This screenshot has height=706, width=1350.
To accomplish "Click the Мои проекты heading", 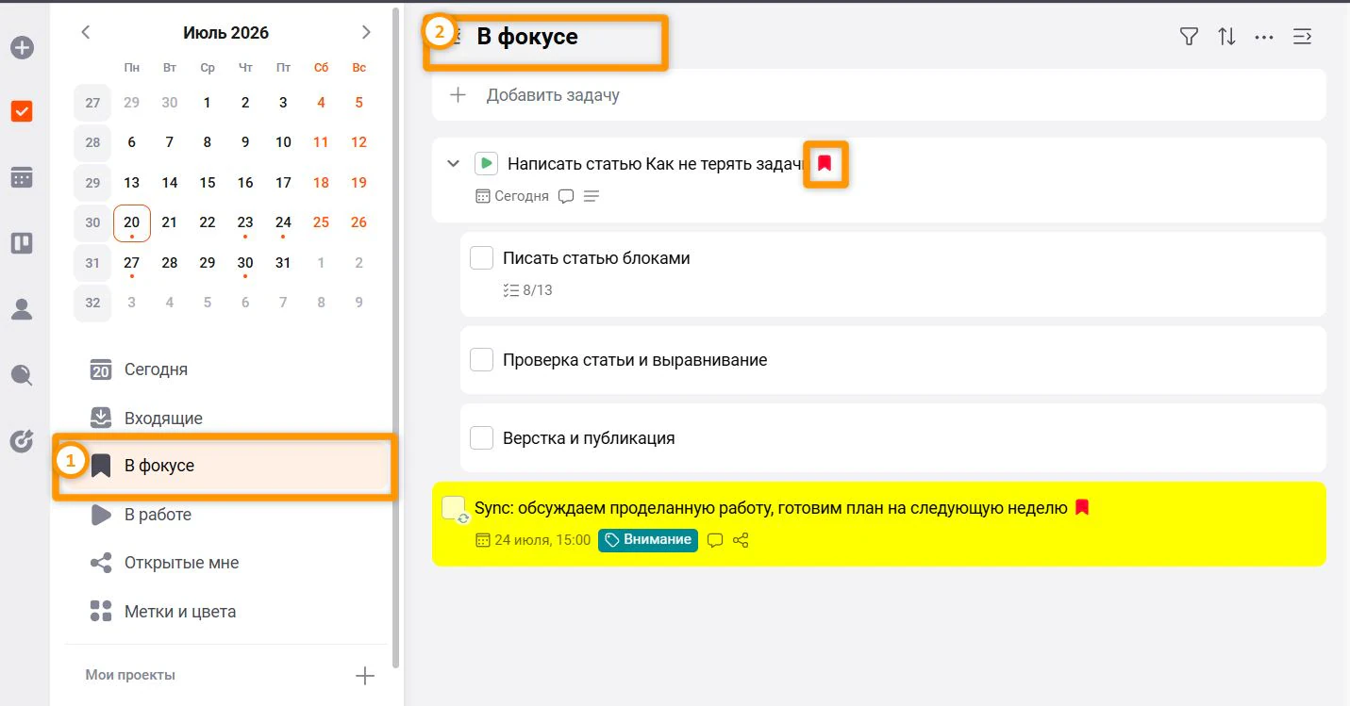I will pyautogui.click(x=130, y=675).
